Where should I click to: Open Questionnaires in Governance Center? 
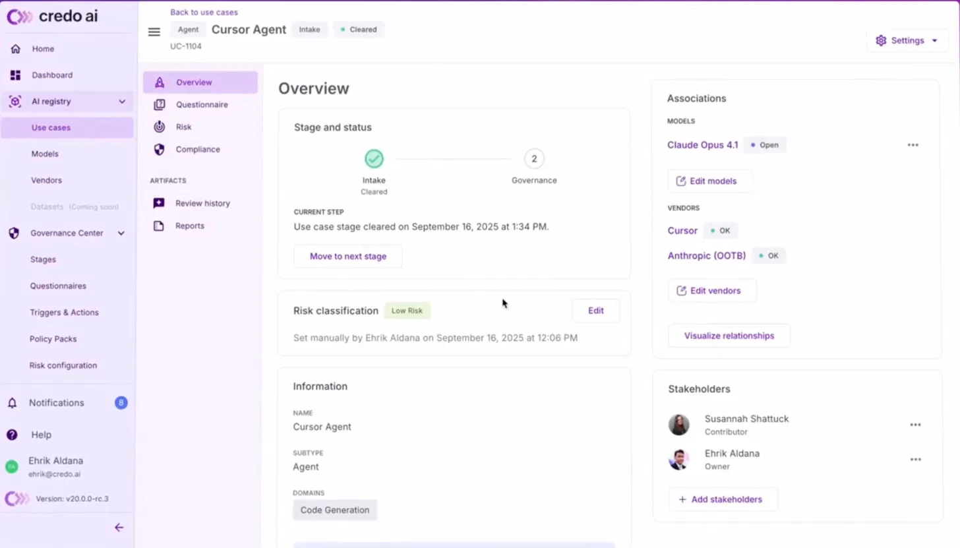58,286
